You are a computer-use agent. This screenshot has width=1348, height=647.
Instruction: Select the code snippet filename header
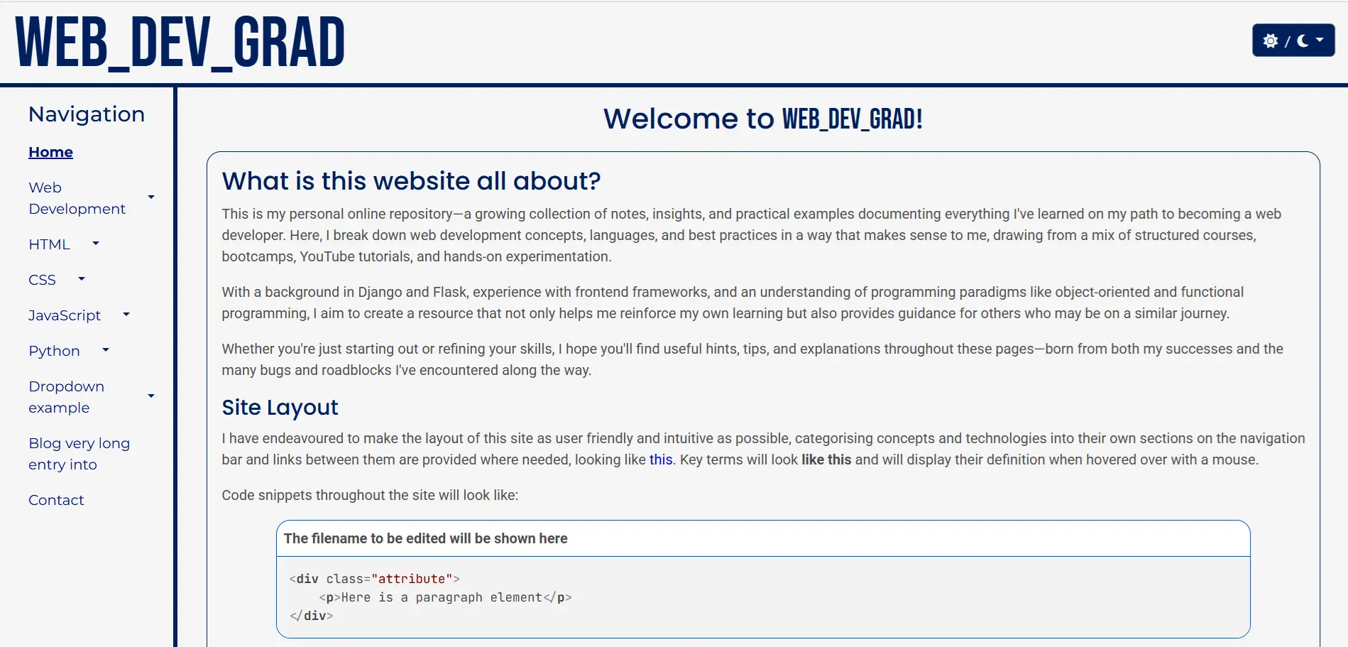point(425,538)
